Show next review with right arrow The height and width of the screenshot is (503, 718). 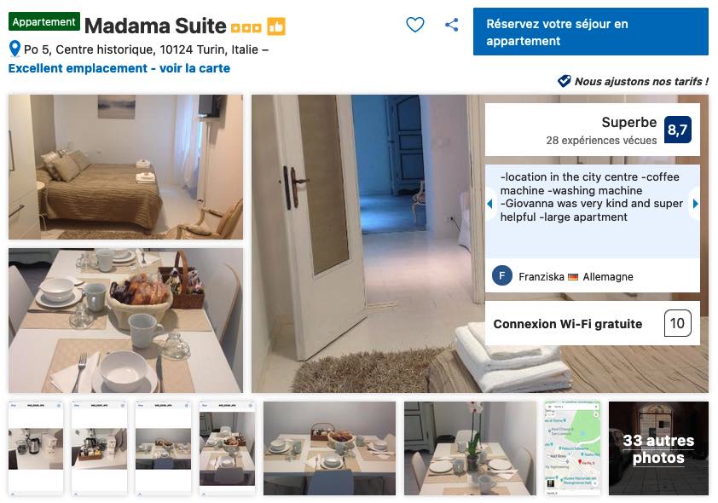coord(695,204)
